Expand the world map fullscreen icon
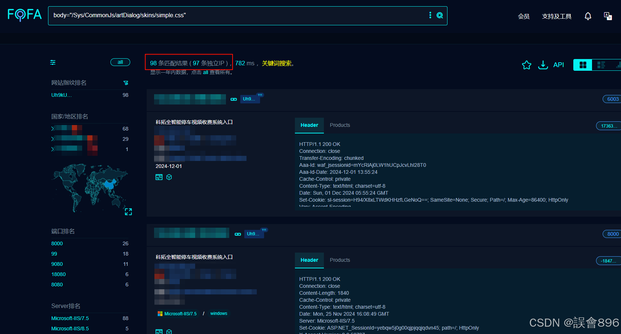The image size is (621, 334). [128, 212]
